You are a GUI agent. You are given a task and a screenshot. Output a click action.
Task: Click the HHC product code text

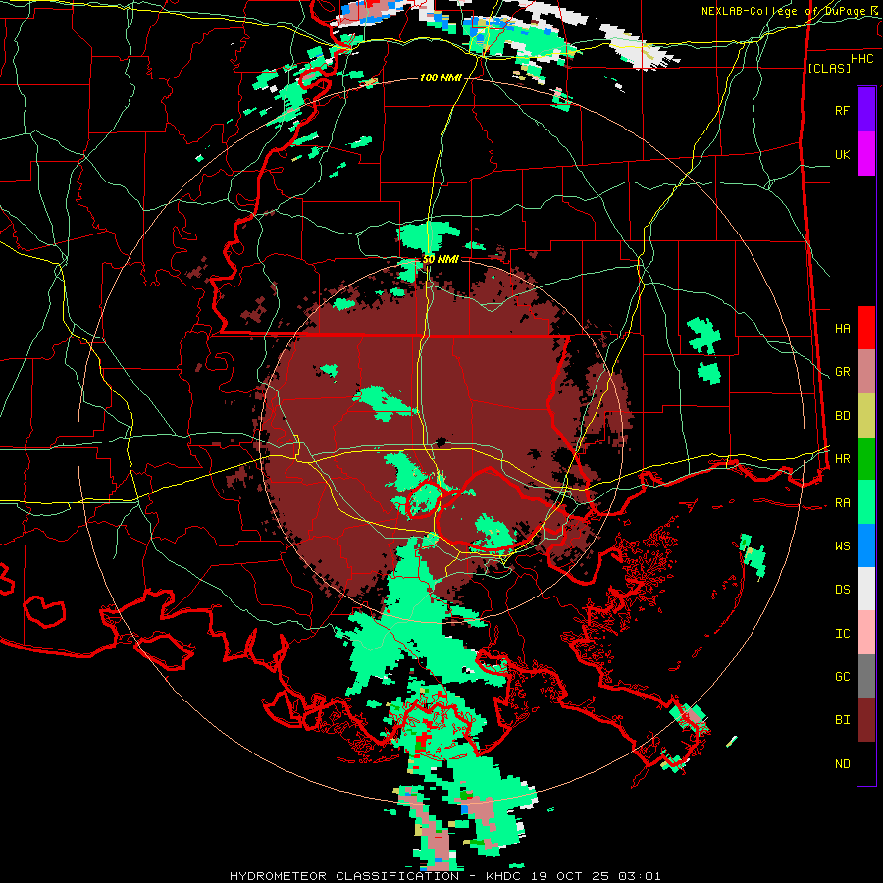[862, 59]
